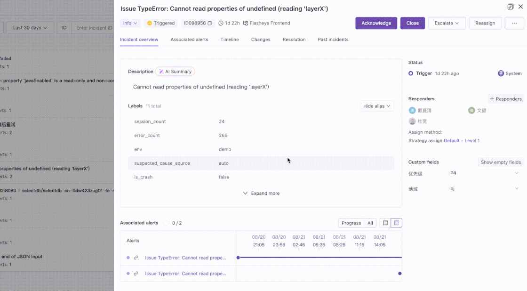527x291 pixels.
Task: Open the more actions ellipsis menu
Action: (x=514, y=23)
